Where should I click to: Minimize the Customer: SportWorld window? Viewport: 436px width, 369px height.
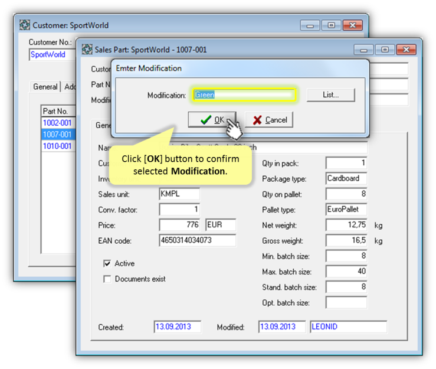tap(310, 25)
